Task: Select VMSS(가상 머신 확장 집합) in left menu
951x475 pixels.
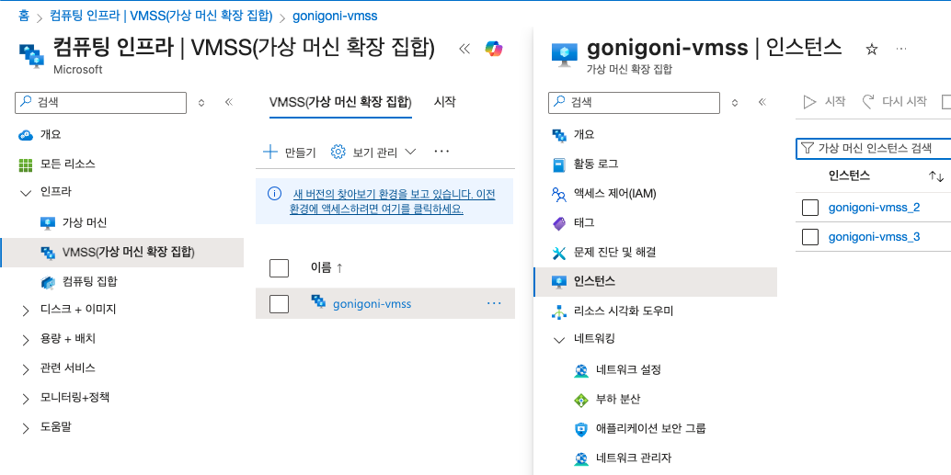Action: click(122, 252)
